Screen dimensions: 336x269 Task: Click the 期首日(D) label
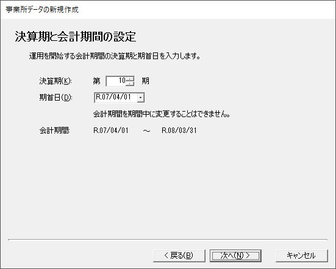[x=55, y=98]
